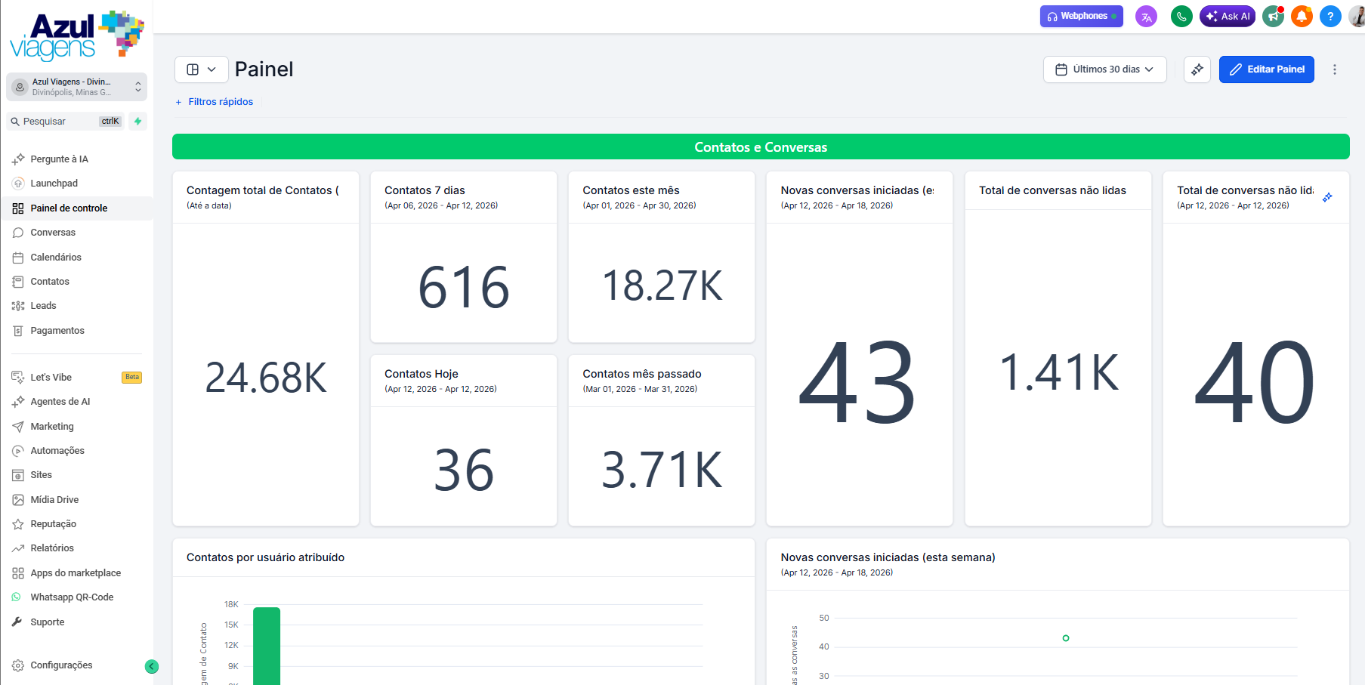This screenshot has height=685, width=1365.
Task: Open the Últimos 30 dias date dropdown
Action: [x=1104, y=69]
